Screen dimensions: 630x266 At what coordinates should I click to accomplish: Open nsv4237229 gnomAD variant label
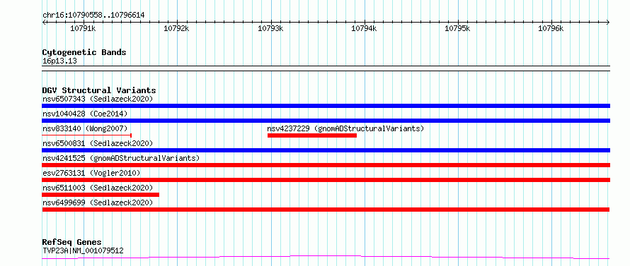(x=345, y=128)
